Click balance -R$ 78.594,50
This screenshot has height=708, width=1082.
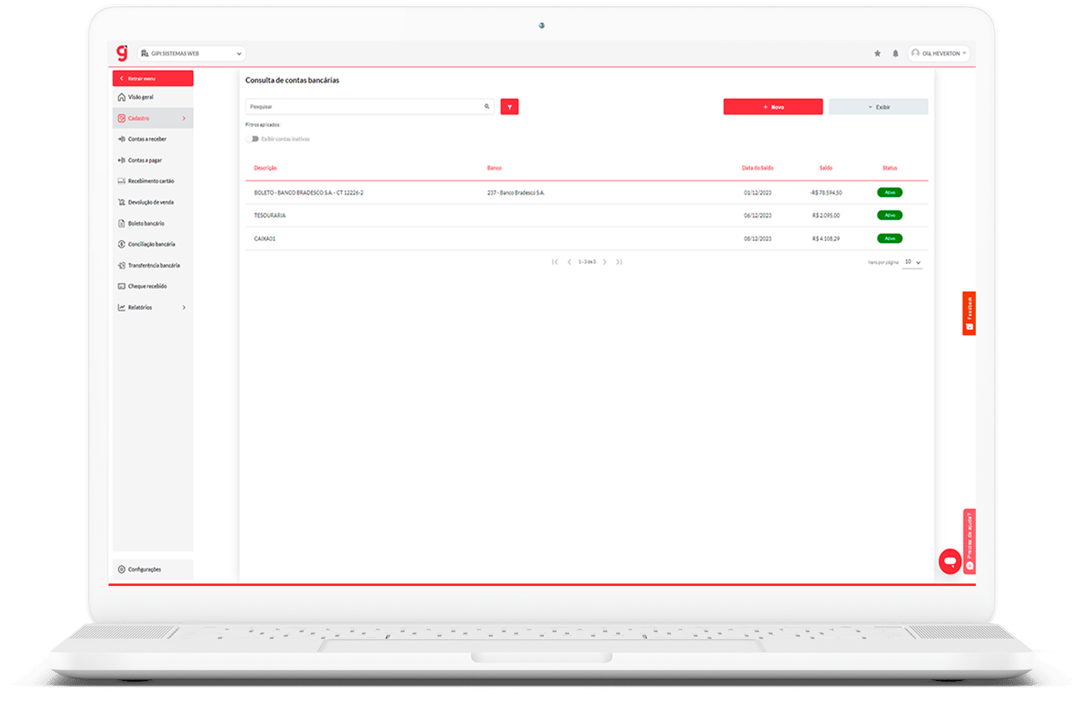point(826,192)
